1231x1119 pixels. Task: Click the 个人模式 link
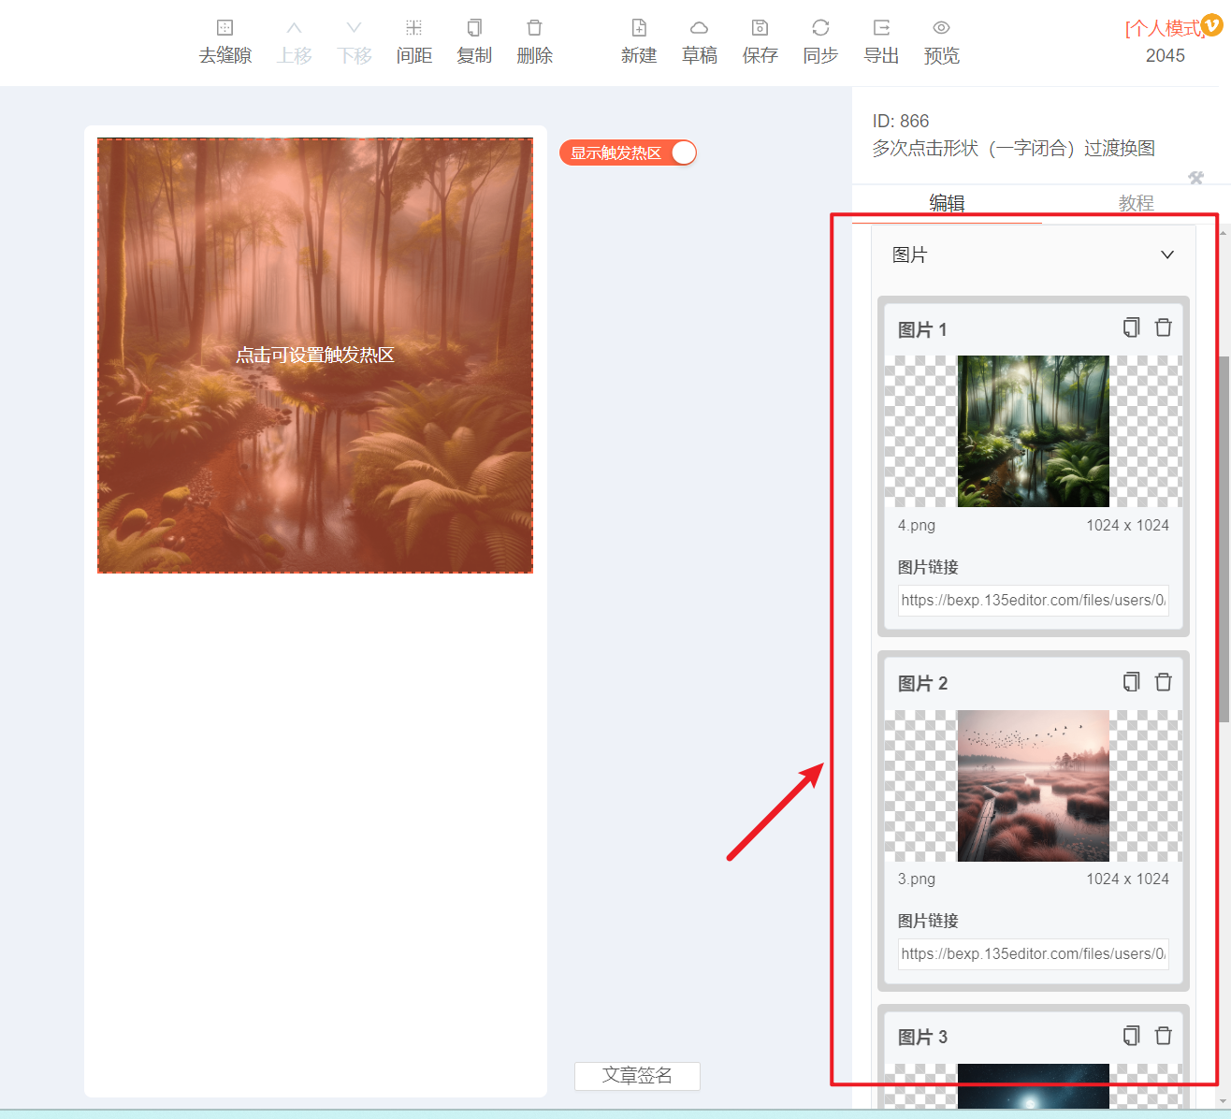pyautogui.click(x=1164, y=28)
